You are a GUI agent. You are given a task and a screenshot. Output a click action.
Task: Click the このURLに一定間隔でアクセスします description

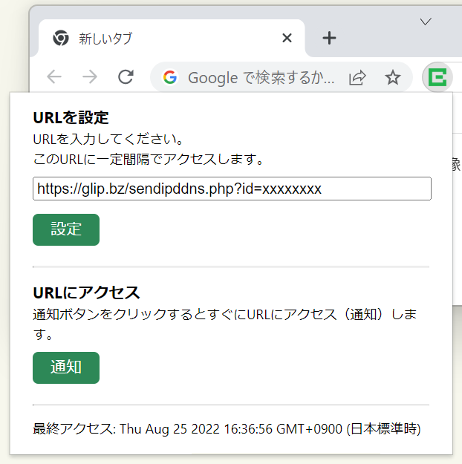point(149,160)
